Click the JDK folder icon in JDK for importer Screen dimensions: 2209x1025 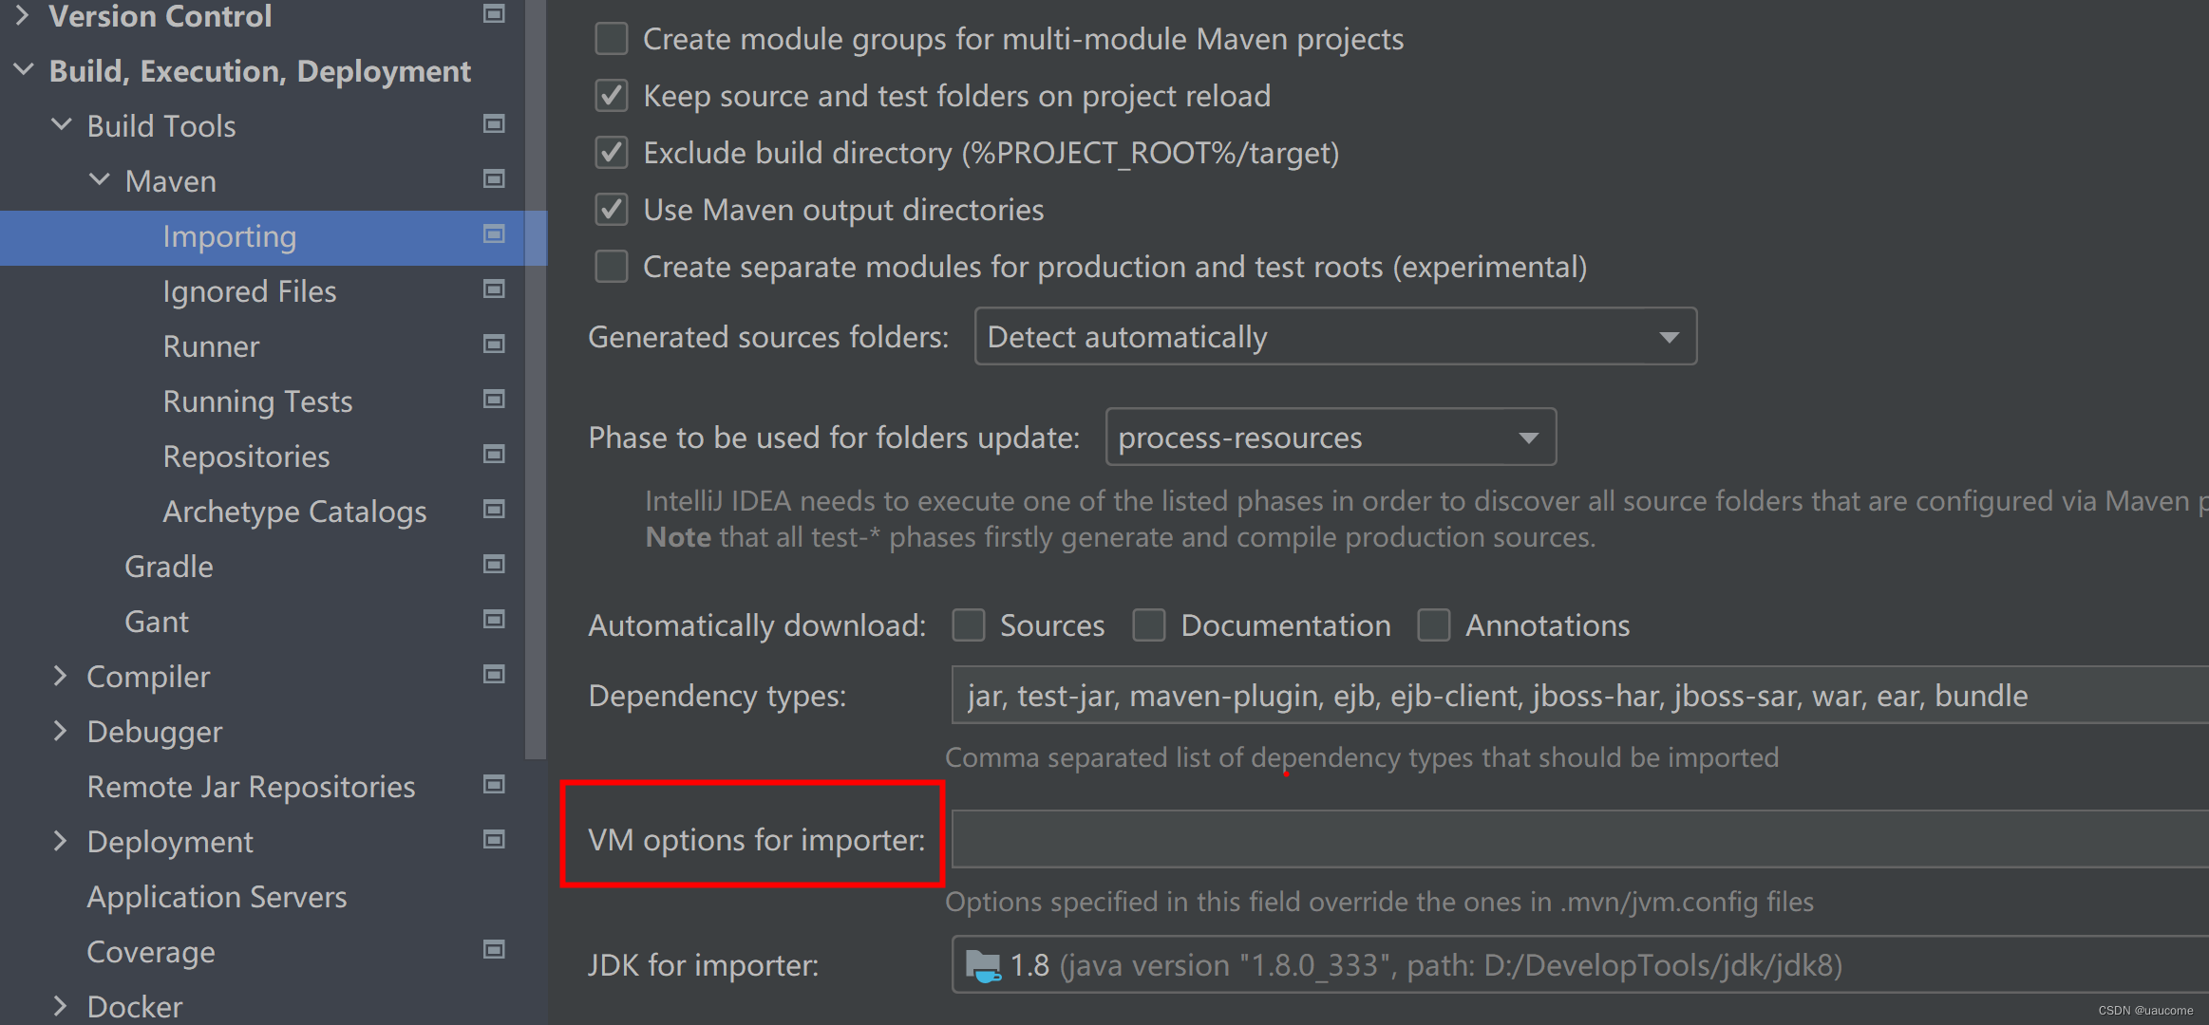click(x=982, y=965)
